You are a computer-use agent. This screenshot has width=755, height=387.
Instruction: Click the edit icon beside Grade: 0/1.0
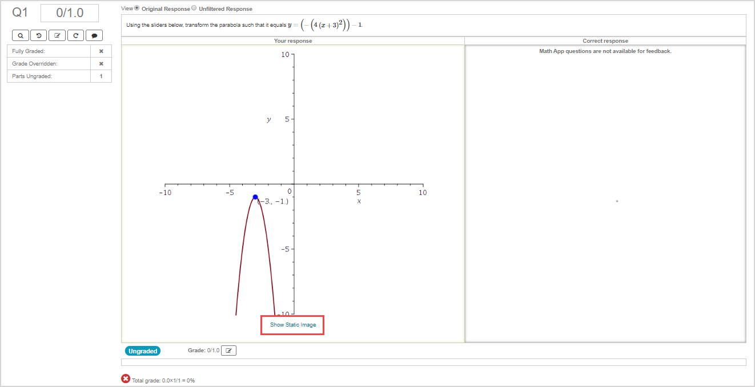(x=228, y=351)
